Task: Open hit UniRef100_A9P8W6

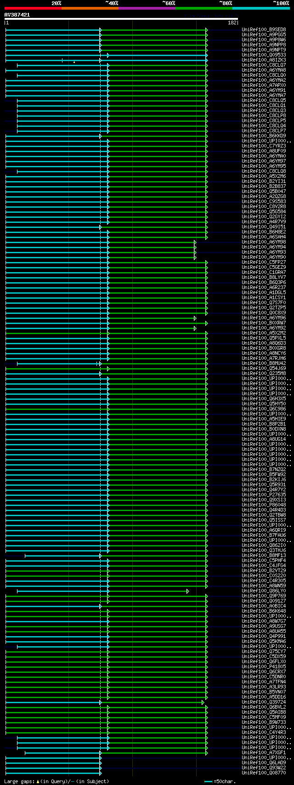Action: coord(264,40)
